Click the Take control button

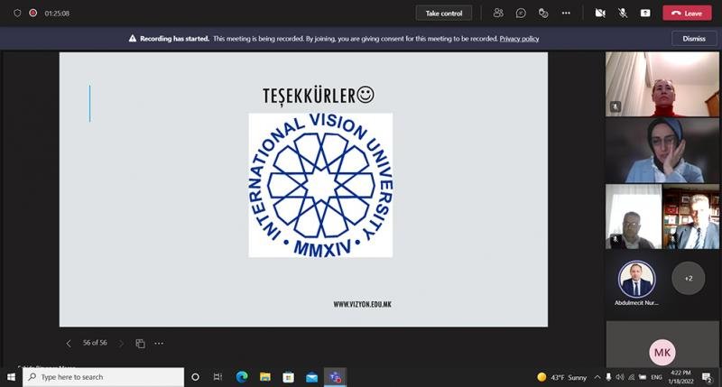(x=443, y=13)
